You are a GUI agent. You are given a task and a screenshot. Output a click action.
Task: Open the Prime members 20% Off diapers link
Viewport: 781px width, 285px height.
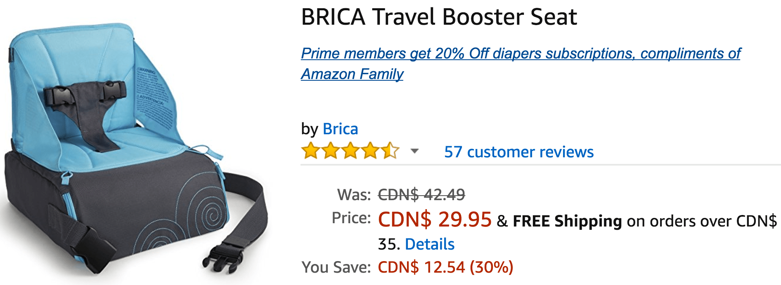tap(520, 54)
